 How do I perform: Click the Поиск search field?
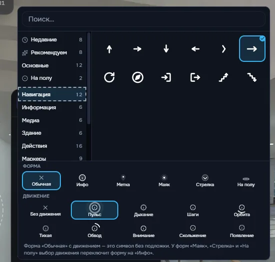coord(144,19)
